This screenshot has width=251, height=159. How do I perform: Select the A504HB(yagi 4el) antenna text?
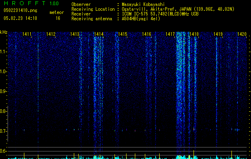(141, 19)
